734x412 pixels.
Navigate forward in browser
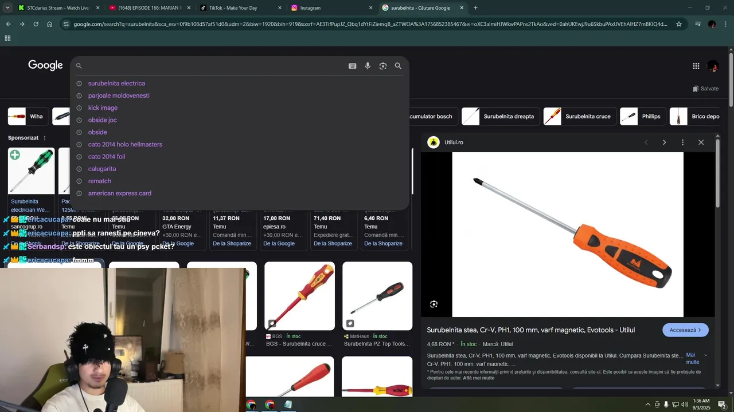tap(22, 24)
